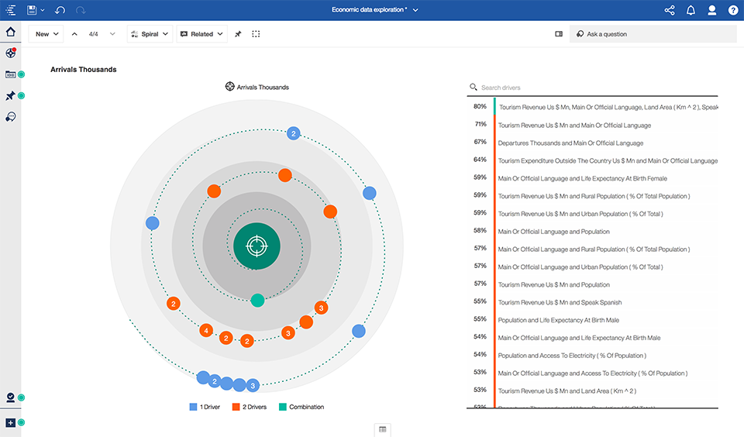Toggle the 1 Driver legend swatch
This screenshot has height=437, width=744.
[x=193, y=407]
